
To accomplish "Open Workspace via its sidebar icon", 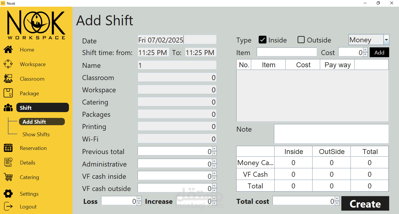I will 8,64.
